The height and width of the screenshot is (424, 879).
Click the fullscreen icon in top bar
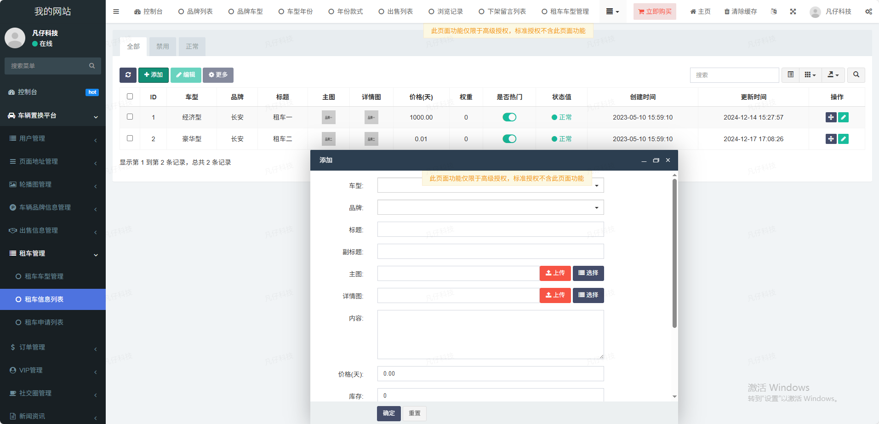pyautogui.click(x=793, y=11)
